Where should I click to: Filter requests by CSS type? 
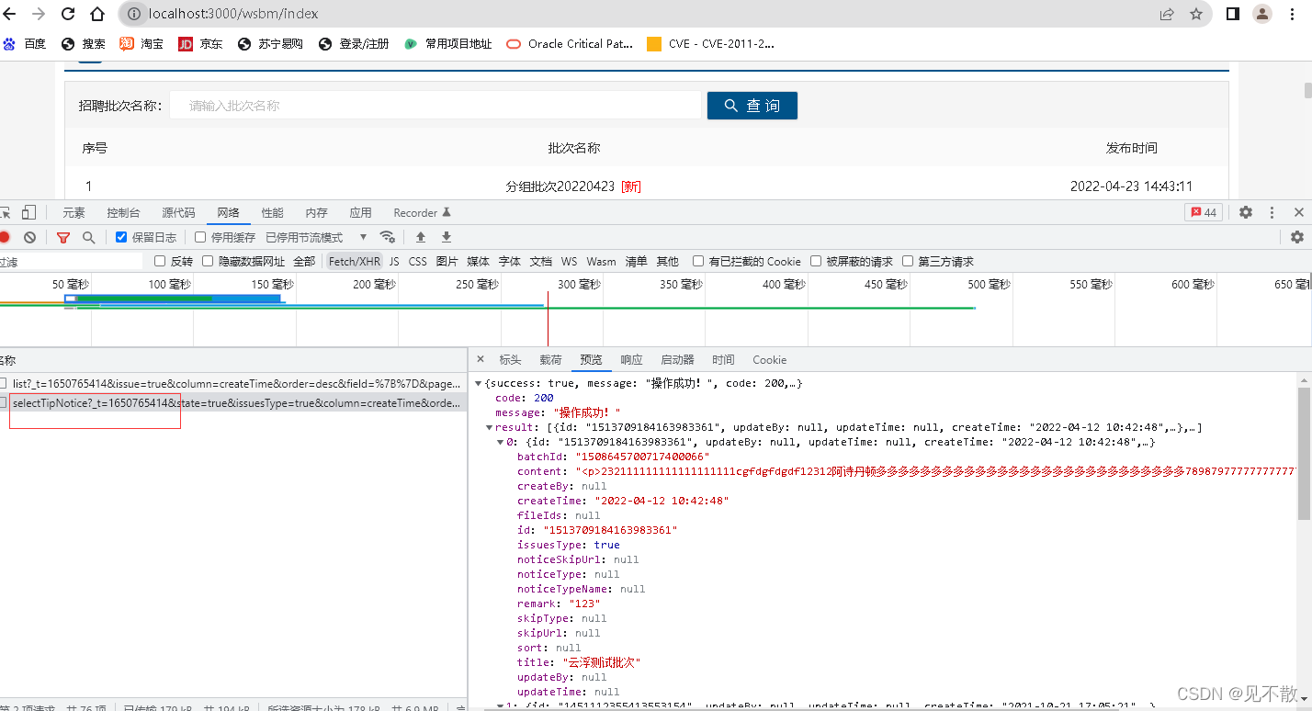(418, 261)
